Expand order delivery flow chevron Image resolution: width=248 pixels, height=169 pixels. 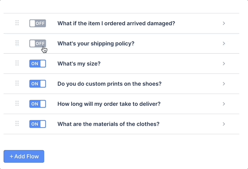coord(224,104)
